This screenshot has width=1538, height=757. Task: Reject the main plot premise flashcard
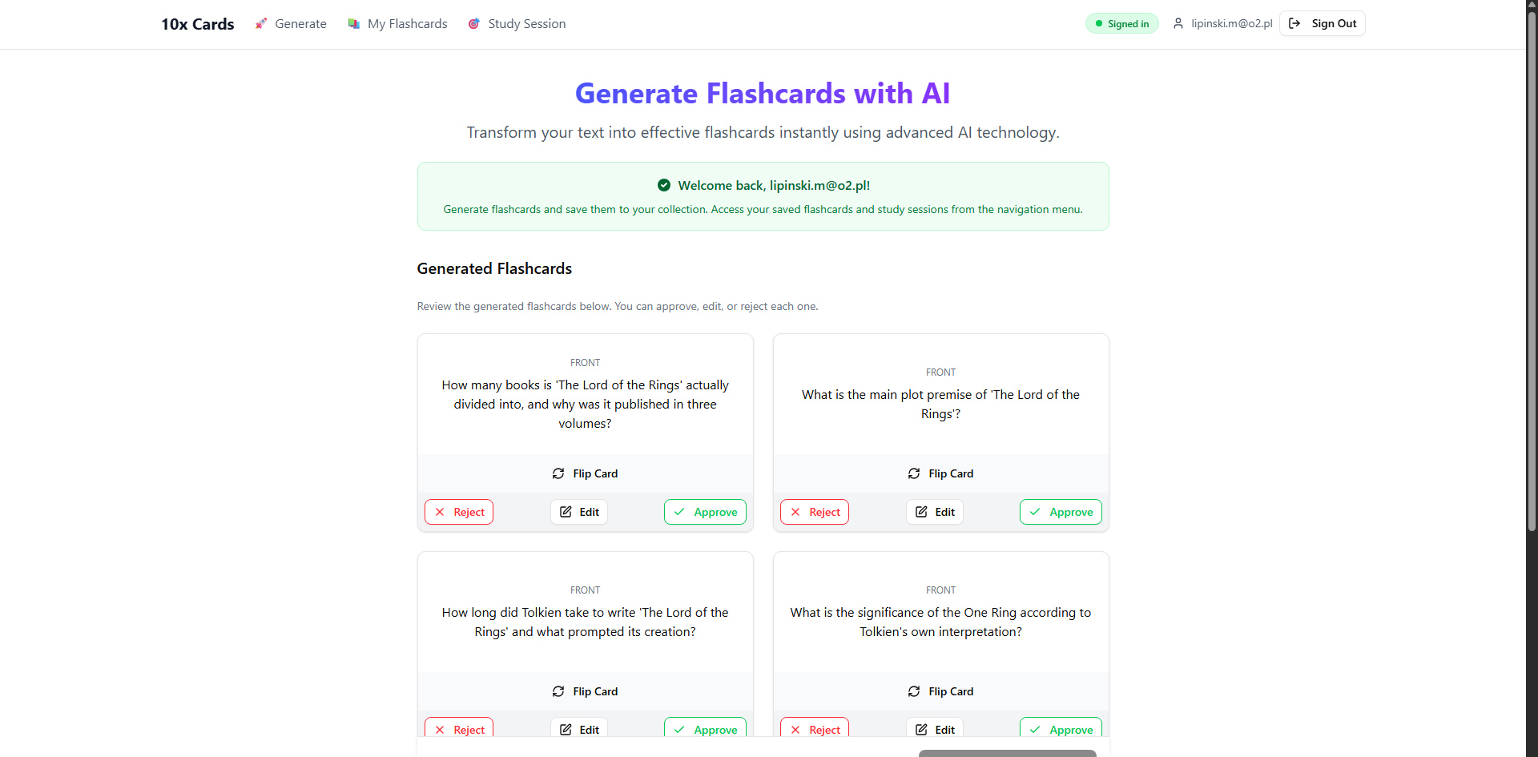coord(815,512)
